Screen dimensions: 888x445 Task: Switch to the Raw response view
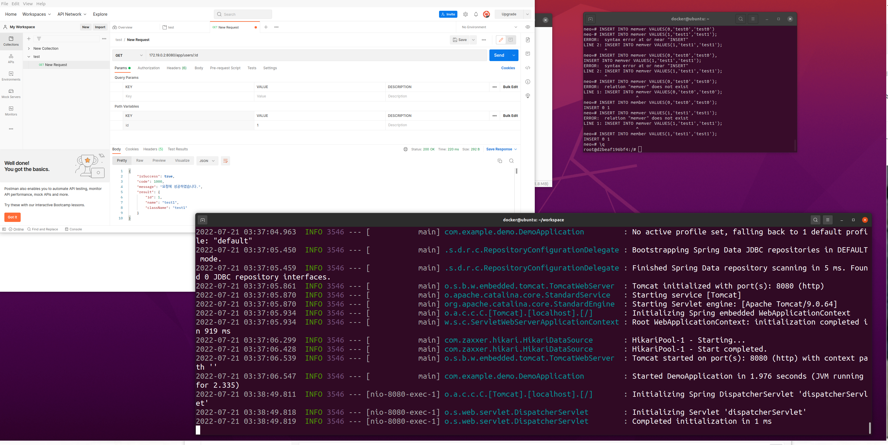pyautogui.click(x=140, y=161)
